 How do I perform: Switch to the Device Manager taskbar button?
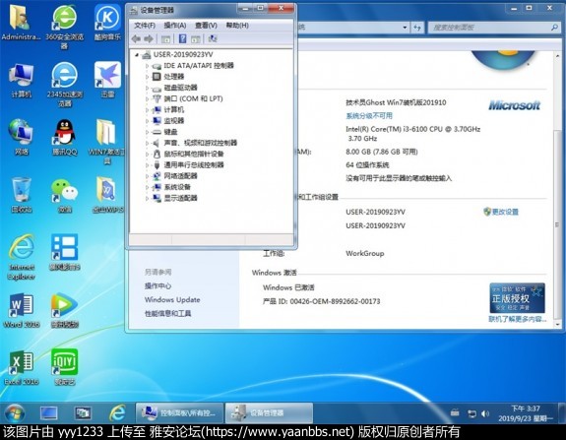pyautogui.click(x=269, y=413)
